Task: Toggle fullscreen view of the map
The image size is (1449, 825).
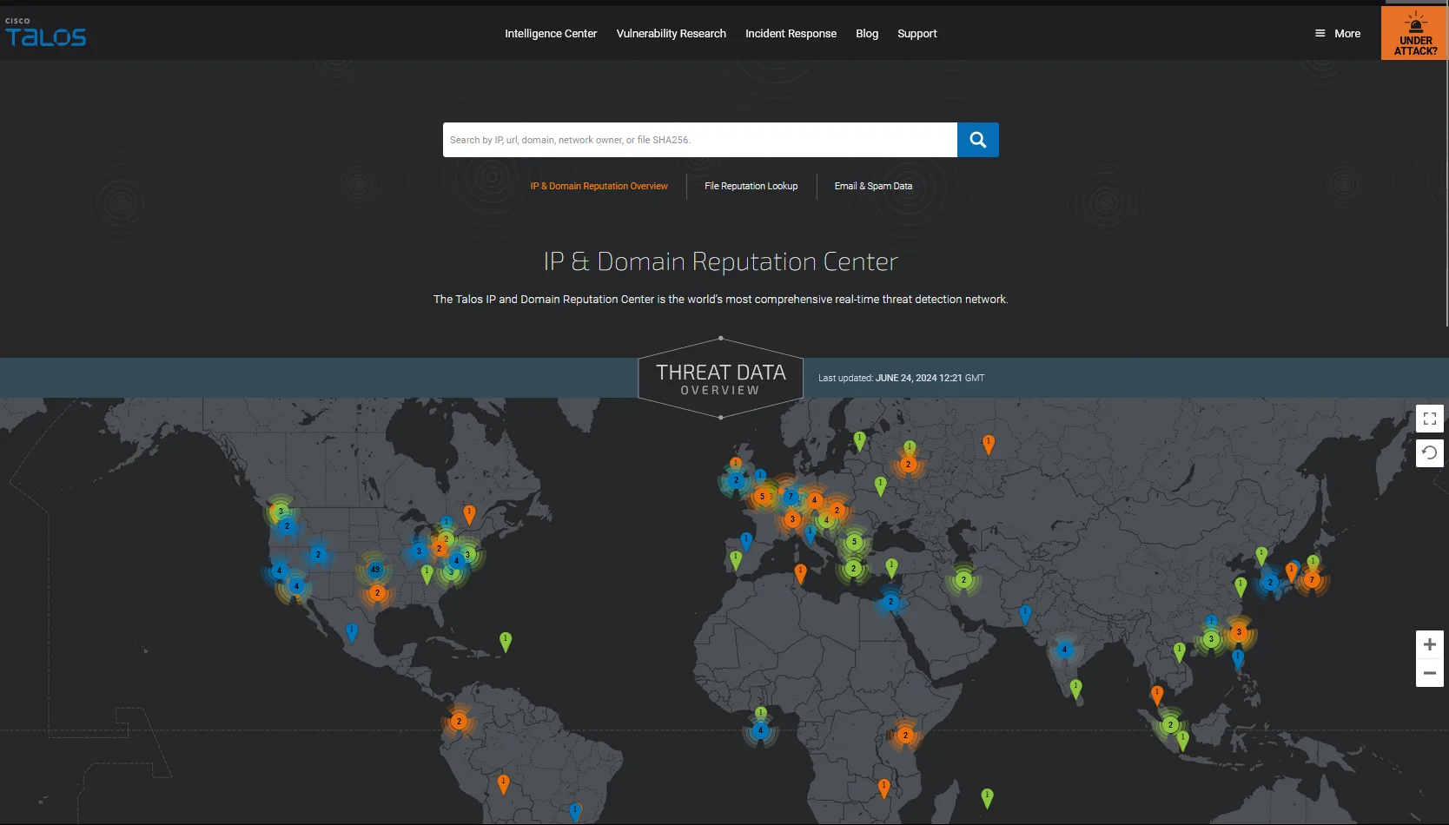Action: [x=1429, y=419]
